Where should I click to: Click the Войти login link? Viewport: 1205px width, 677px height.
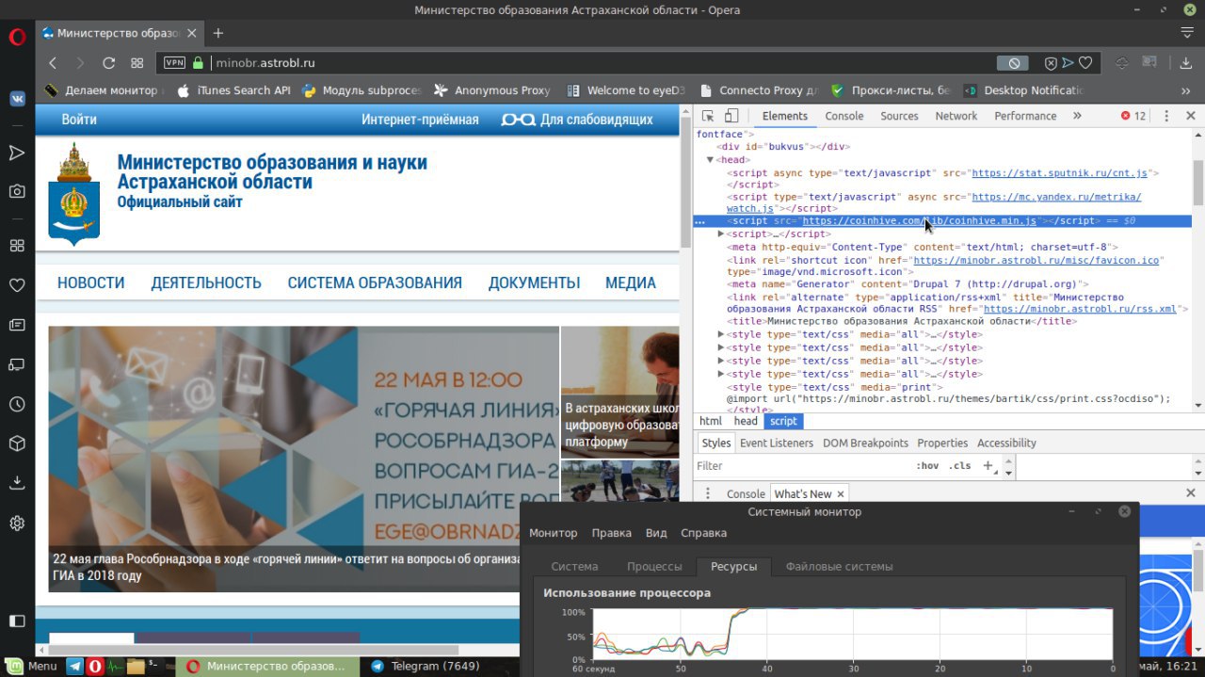point(79,120)
